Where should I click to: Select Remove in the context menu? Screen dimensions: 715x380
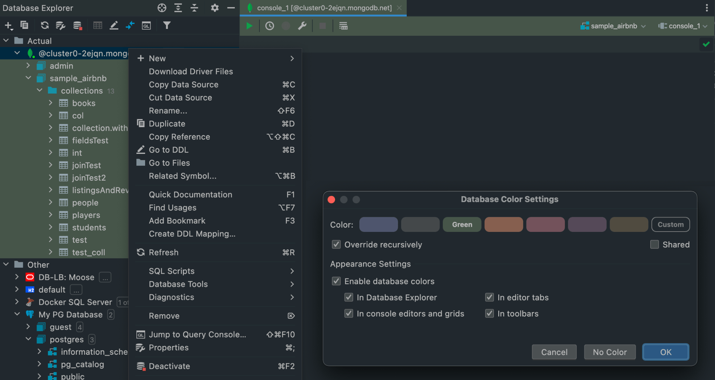click(164, 316)
